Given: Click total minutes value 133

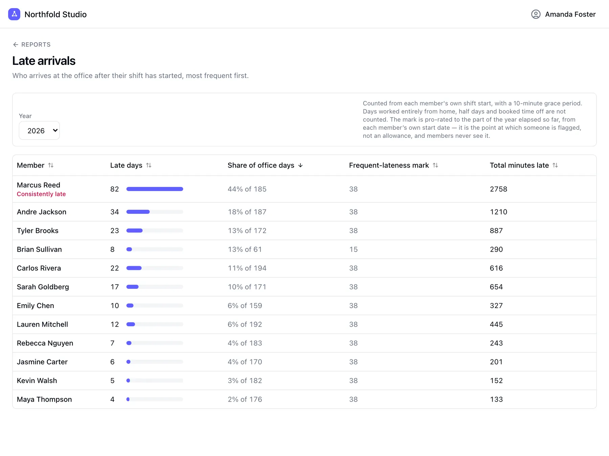Looking at the screenshot, I should pos(496,399).
